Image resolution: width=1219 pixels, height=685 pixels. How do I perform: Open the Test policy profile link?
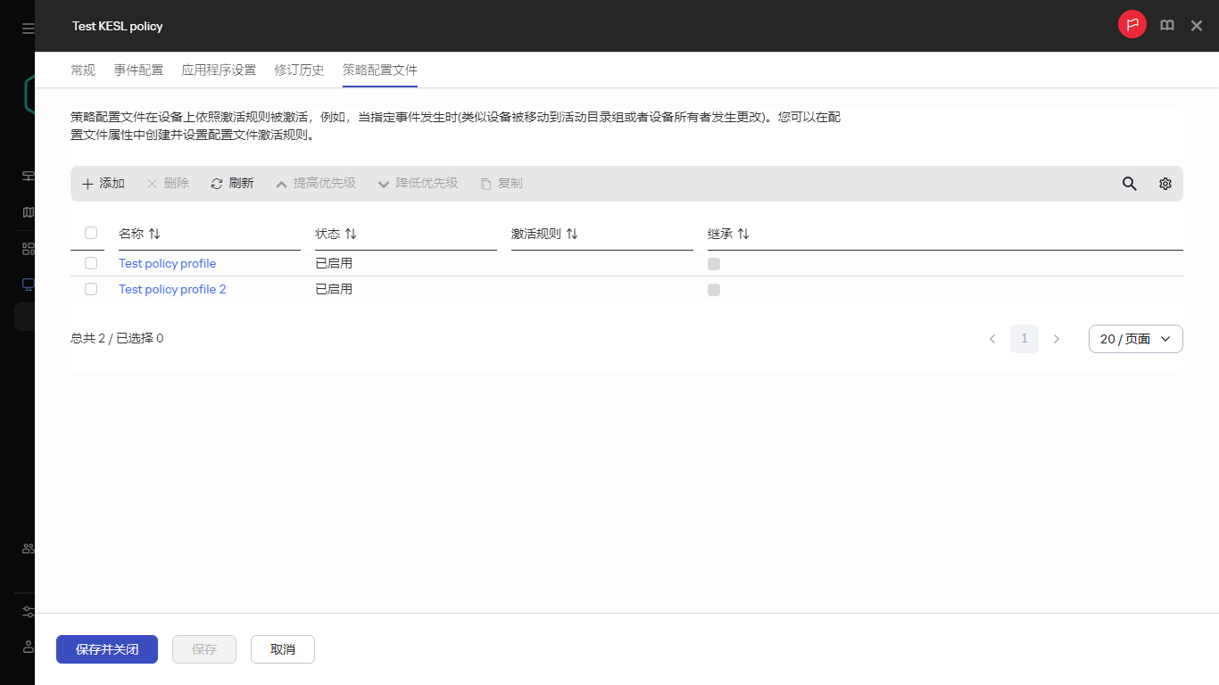click(x=167, y=263)
